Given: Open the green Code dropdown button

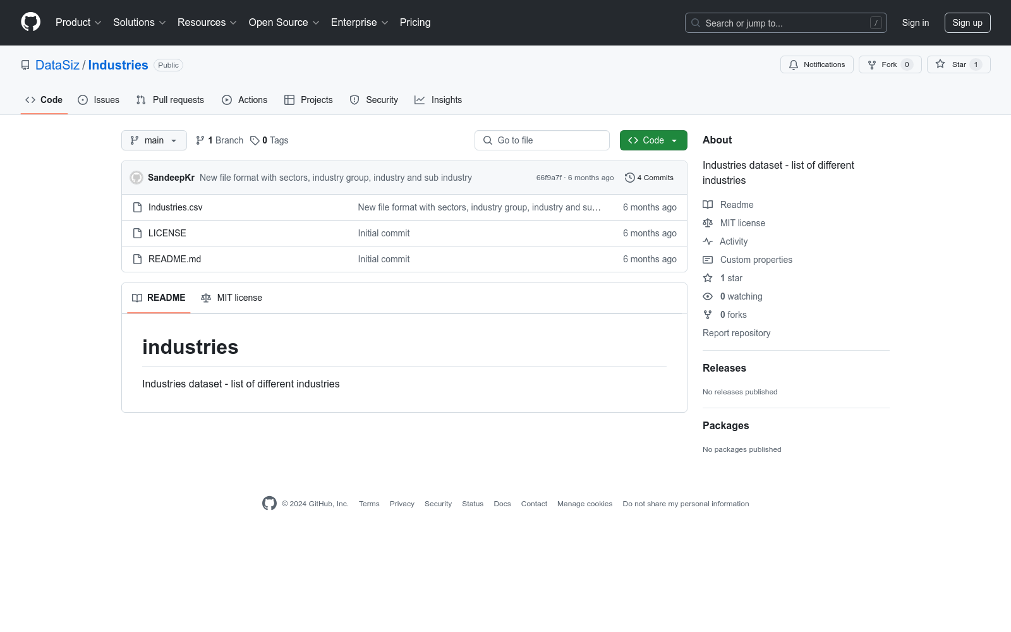Looking at the screenshot, I should 653,140.
